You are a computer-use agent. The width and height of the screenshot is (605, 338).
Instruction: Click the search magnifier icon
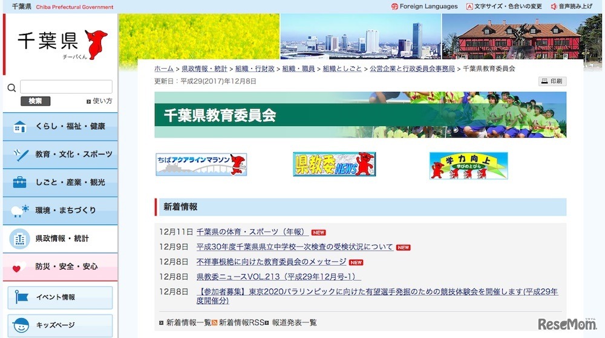(11, 88)
